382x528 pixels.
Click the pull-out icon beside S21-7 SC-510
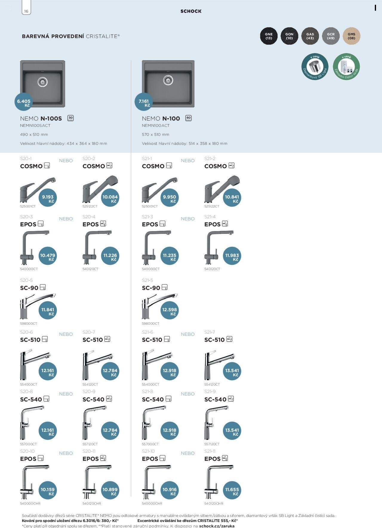[229, 339]
